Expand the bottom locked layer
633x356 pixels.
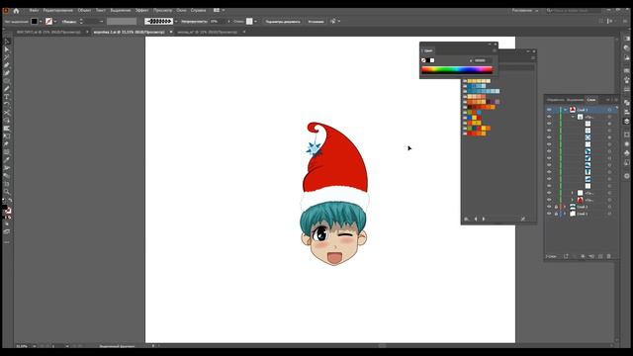click(565, 214)
